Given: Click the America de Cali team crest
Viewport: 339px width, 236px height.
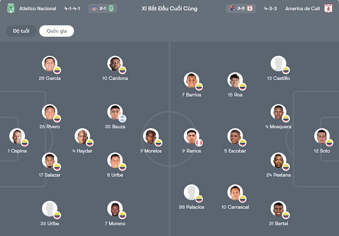Looking at the screenshot, I should click(x=328, y=8).
